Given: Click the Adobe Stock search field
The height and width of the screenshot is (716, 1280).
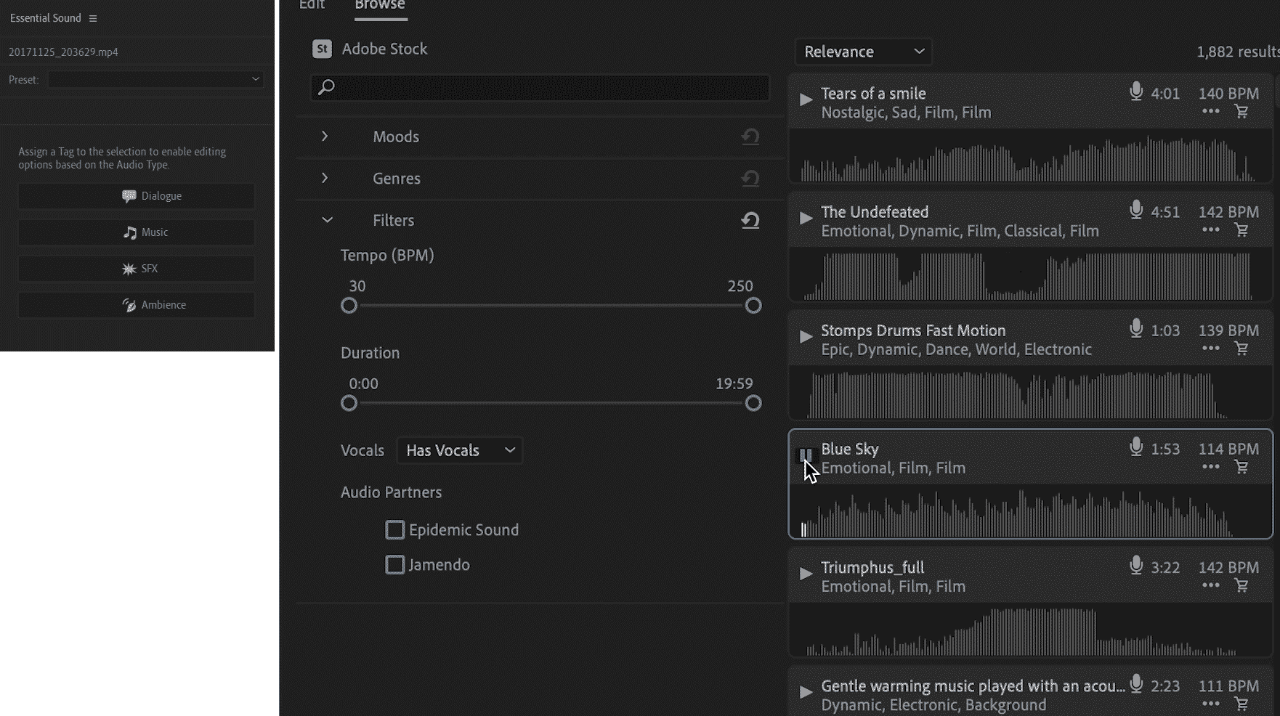Looking at the screenshot, I should (x=540, y=87).
